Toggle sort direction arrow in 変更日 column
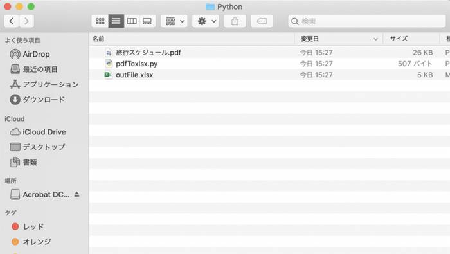This screenshot has height=254, width=450. [x=375, y=39]
